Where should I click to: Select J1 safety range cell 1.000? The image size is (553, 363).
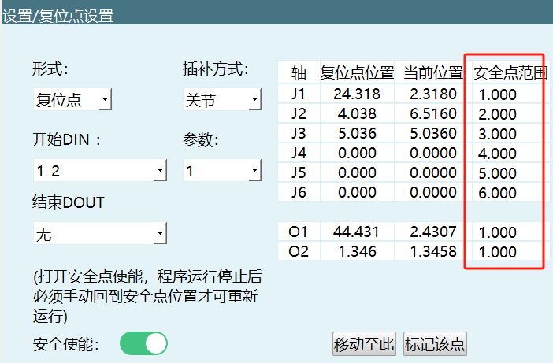coord(510,94)
